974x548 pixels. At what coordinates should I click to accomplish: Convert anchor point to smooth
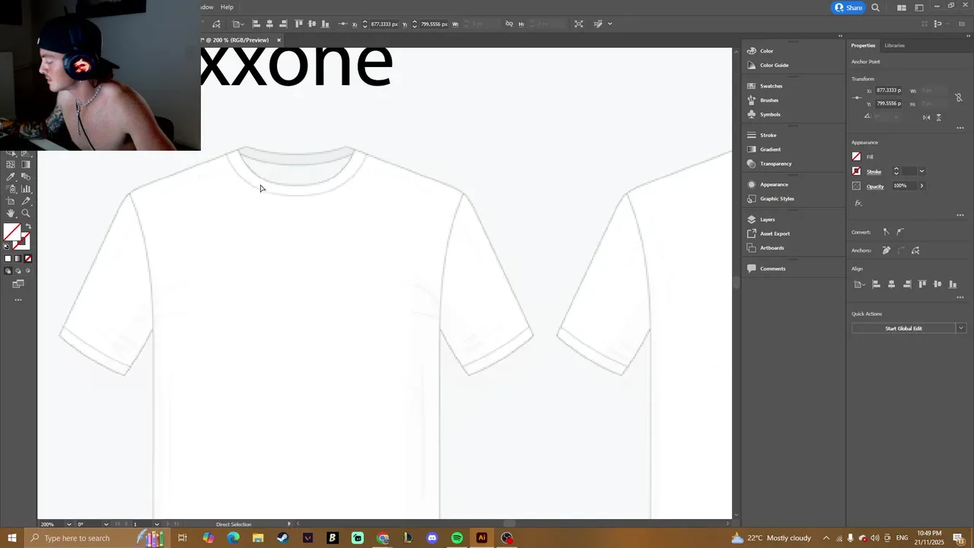tap(900, 232)
